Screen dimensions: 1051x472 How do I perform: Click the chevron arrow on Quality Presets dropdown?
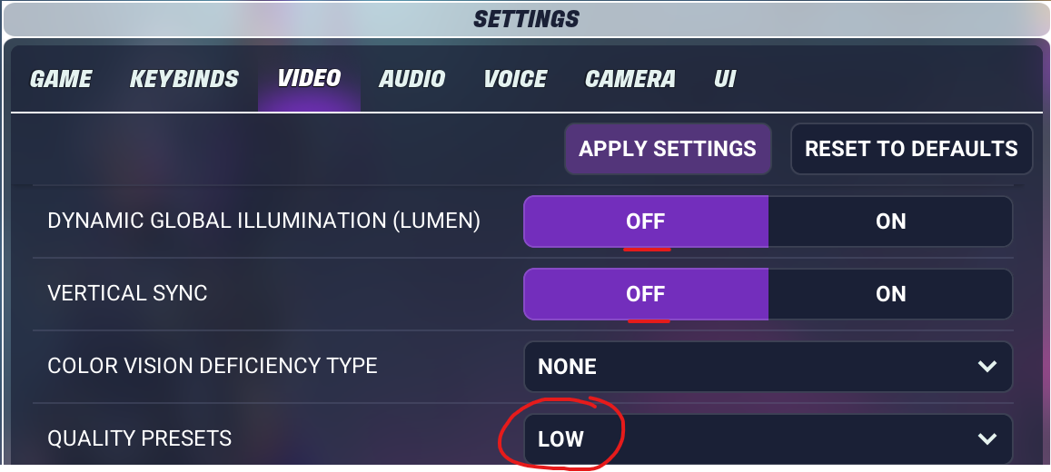pyautogui.click(x=987, y=438)
